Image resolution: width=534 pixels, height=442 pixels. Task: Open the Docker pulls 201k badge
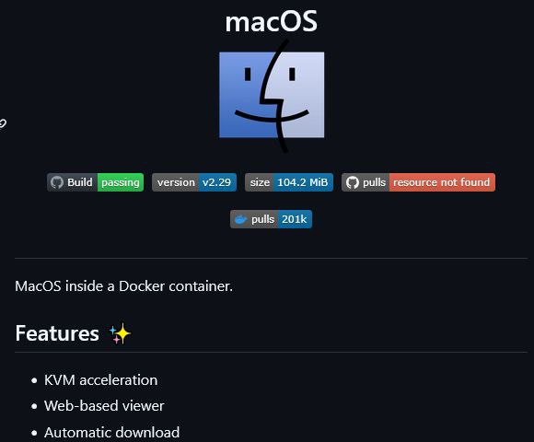point(271,219)
